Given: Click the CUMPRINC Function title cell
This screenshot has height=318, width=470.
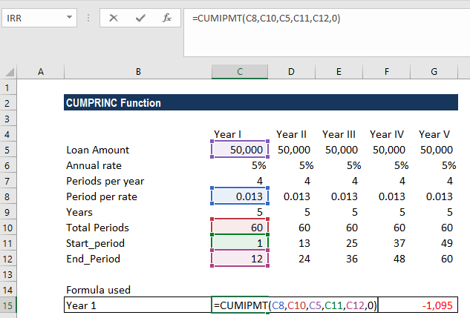Looking at the screenshot, I should 261,102.
